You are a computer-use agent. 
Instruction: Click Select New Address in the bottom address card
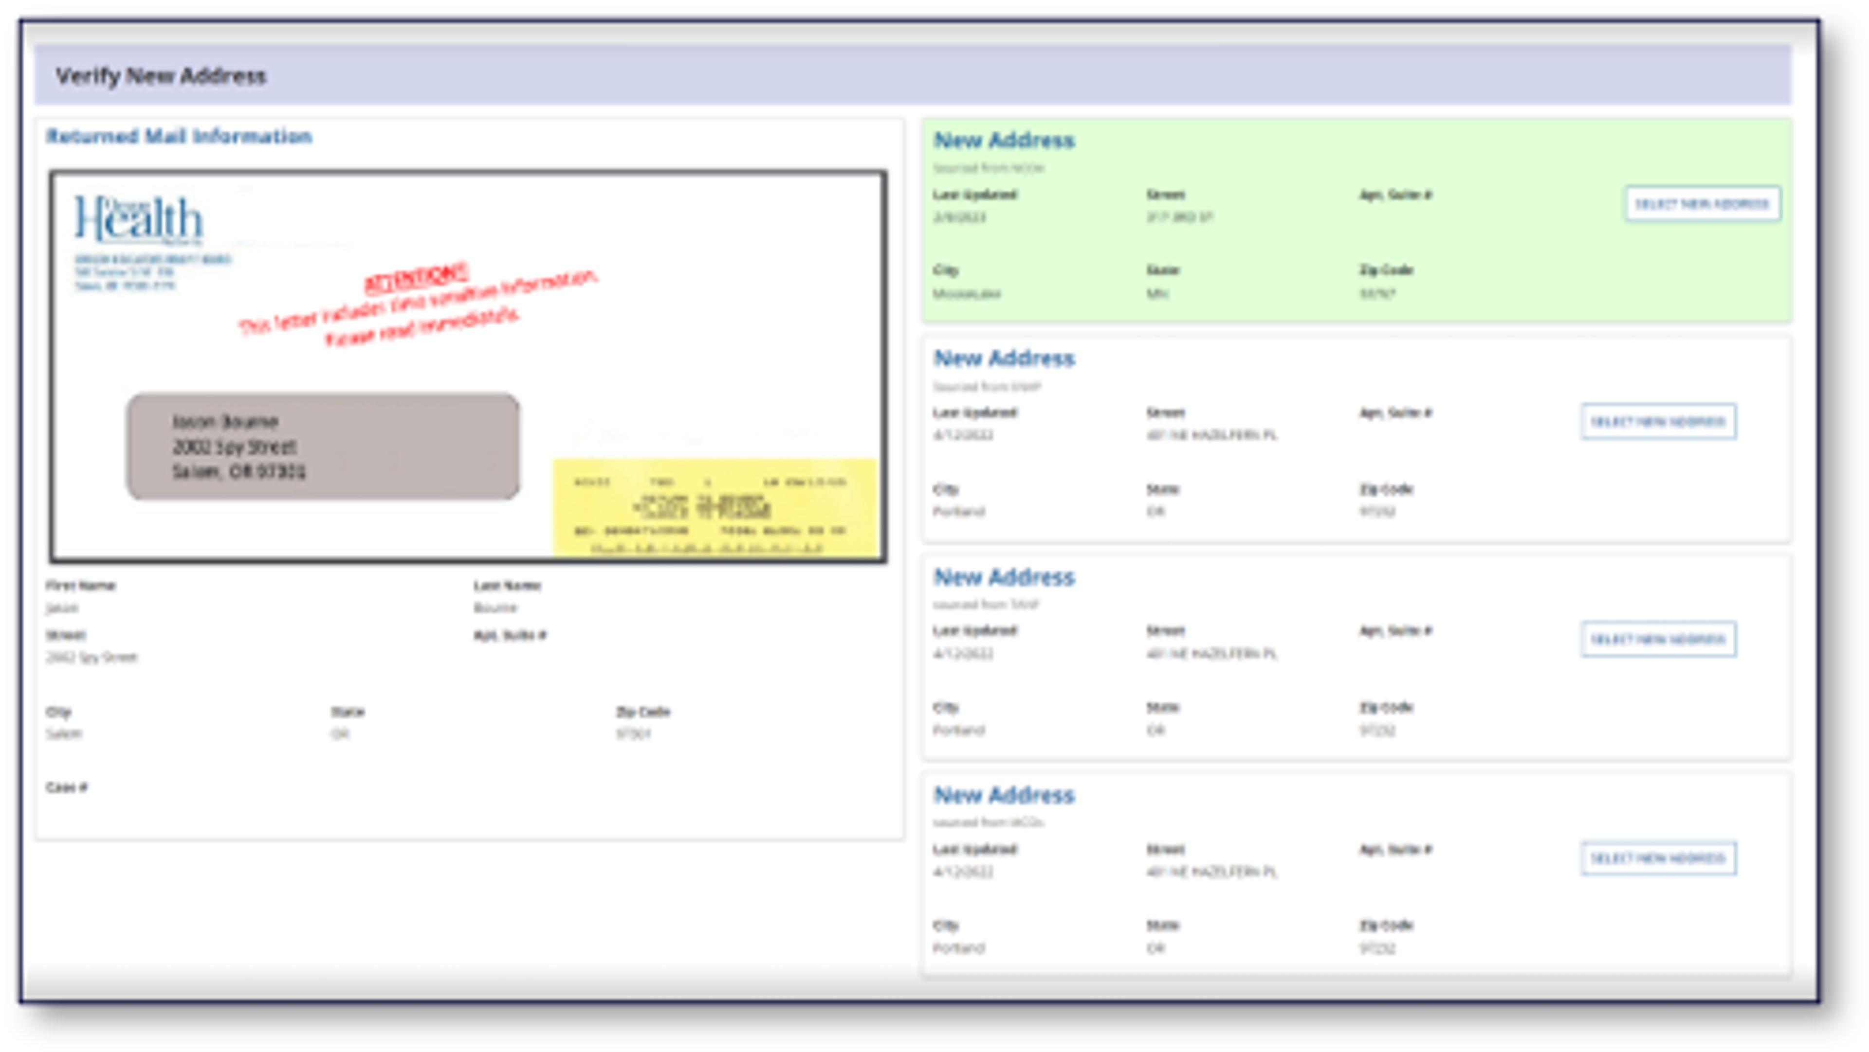pyautogui.click(x=1659, y=858)
